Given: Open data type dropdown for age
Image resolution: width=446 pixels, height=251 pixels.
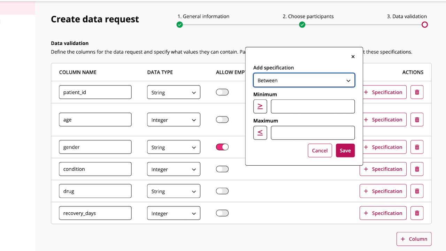Looking at the screenshot, I should point(174,120).
